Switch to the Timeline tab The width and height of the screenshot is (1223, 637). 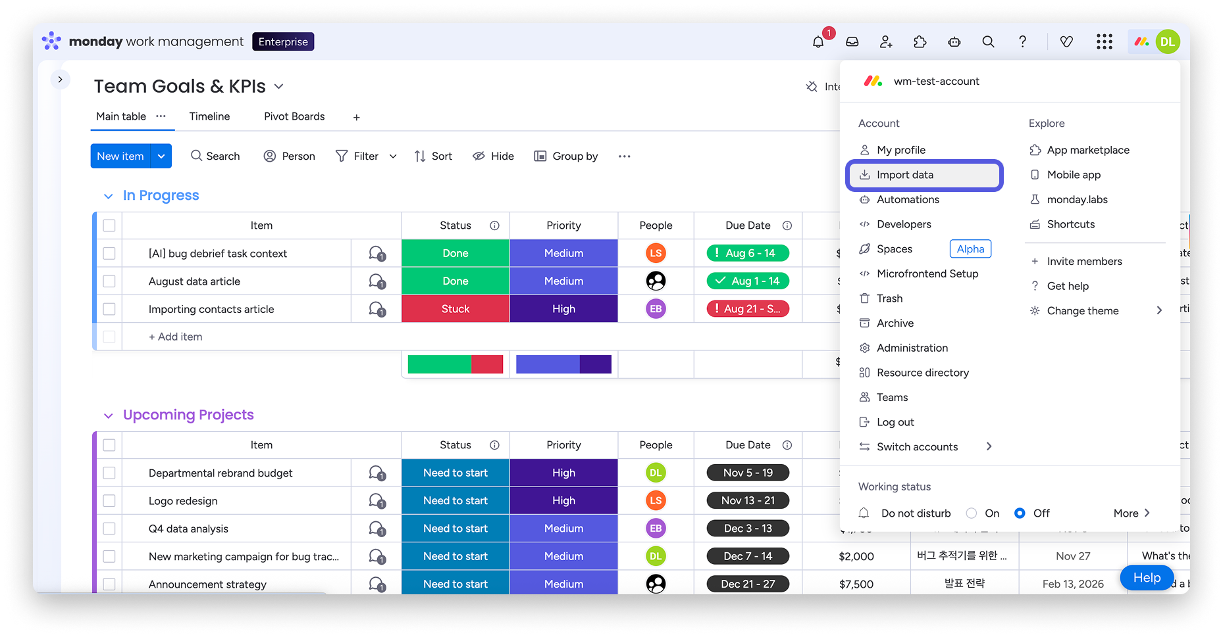coord(209,116)
